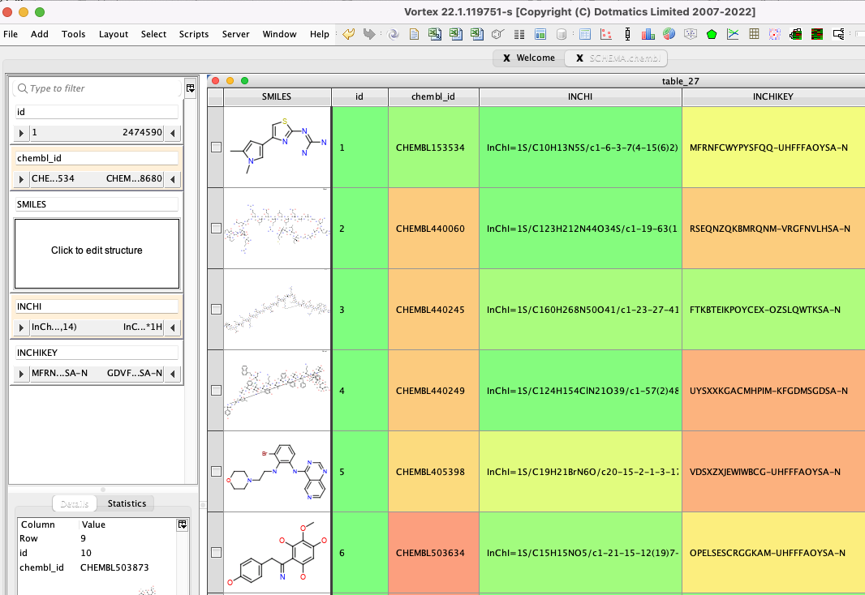The height and width of the screenshot is (595, 865).
Task: Click the second Excel toolbar icon
Action: [x=456, y=34]
